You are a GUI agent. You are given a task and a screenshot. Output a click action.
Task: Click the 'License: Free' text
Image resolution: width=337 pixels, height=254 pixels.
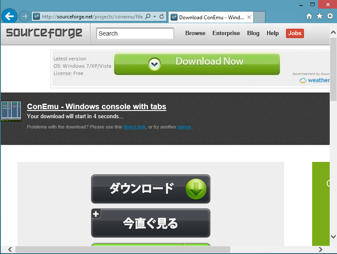coord(68,73)
